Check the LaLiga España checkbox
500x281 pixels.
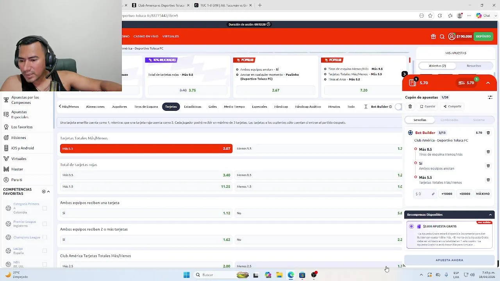point(45,251)
